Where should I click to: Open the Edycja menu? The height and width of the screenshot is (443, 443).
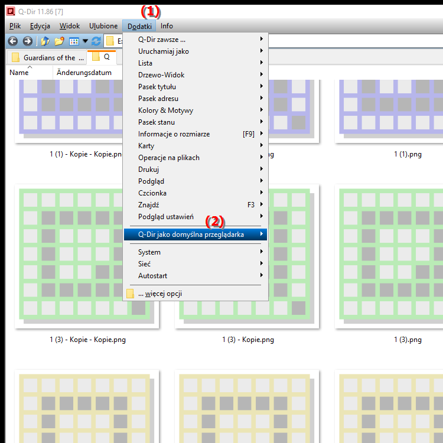pos(40,26)
